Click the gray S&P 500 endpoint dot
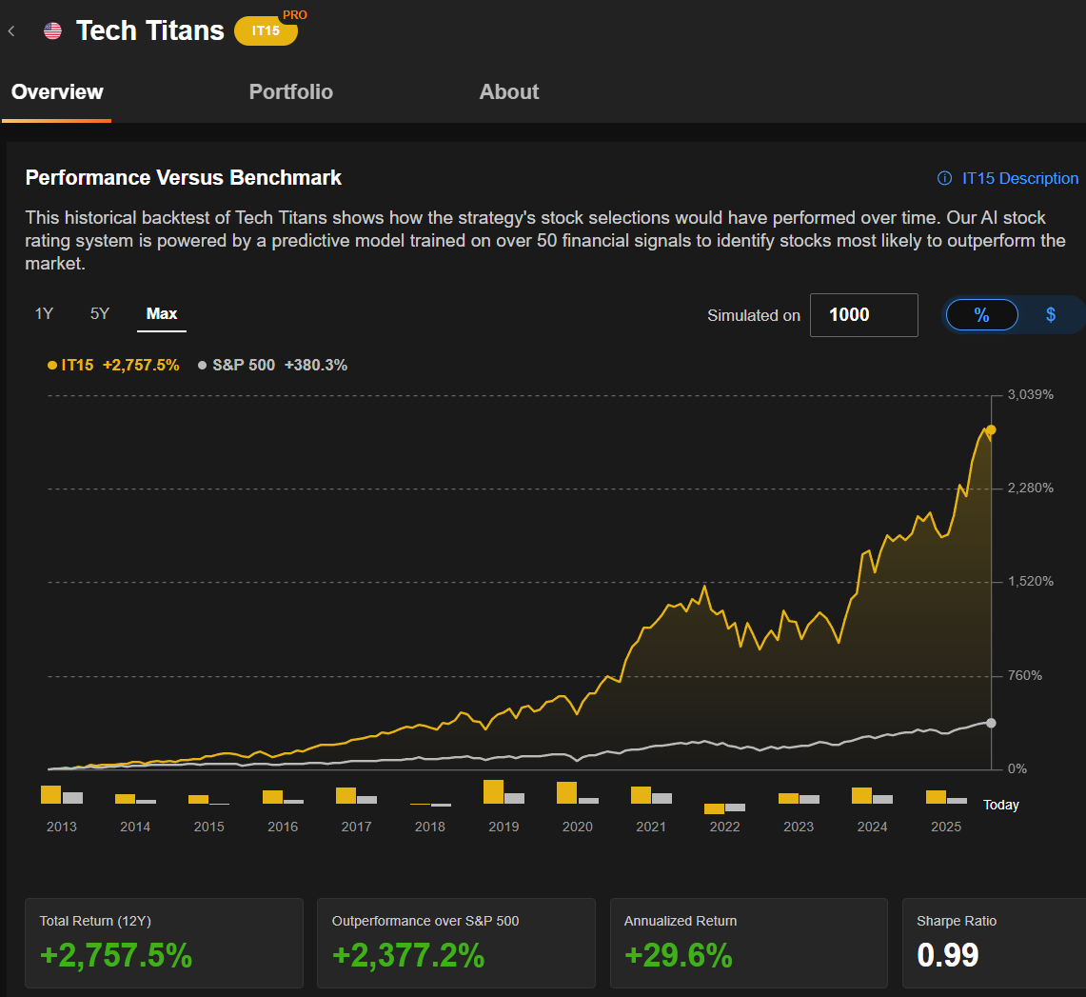This screenshot has height=997, width=1086. (990, 722)
